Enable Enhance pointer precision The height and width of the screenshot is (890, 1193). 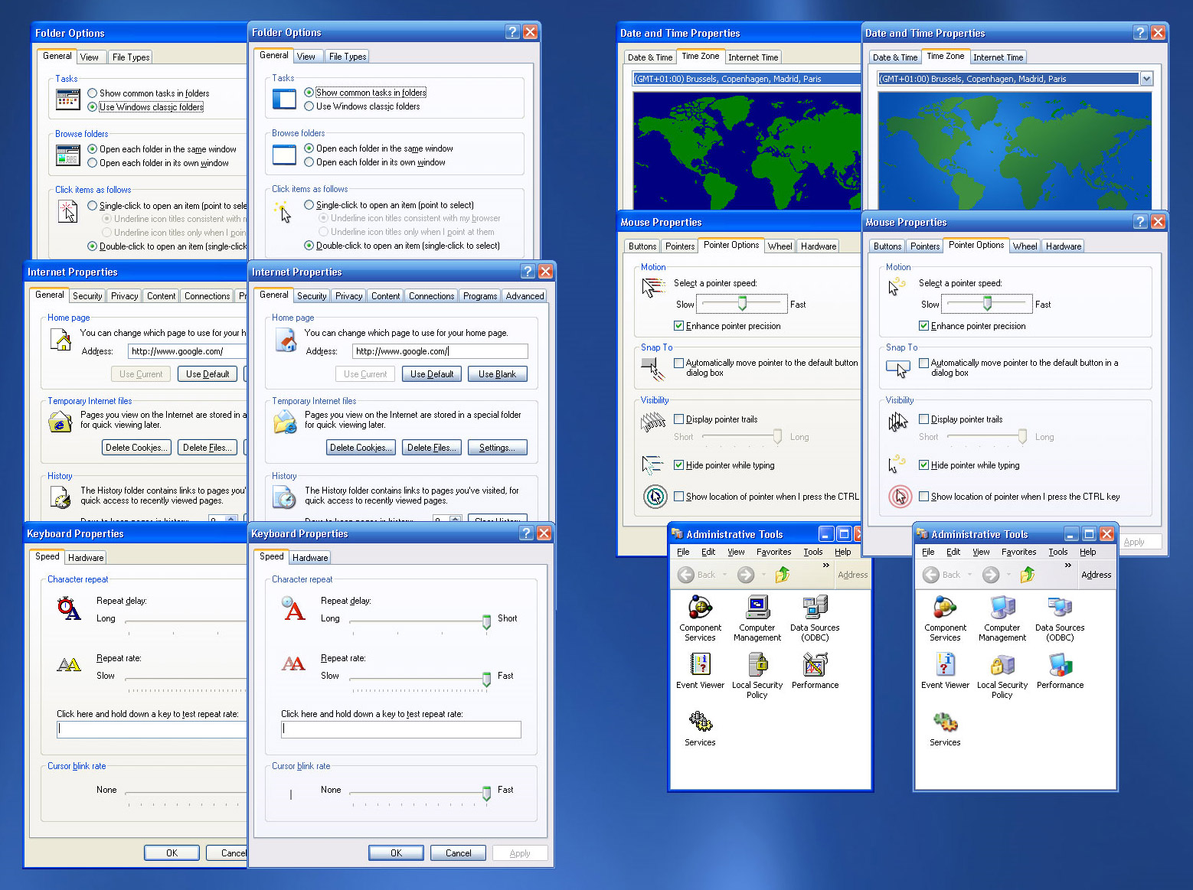click(923, 325)
